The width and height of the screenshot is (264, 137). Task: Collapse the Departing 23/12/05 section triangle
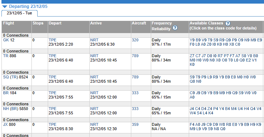pos(5,6)
